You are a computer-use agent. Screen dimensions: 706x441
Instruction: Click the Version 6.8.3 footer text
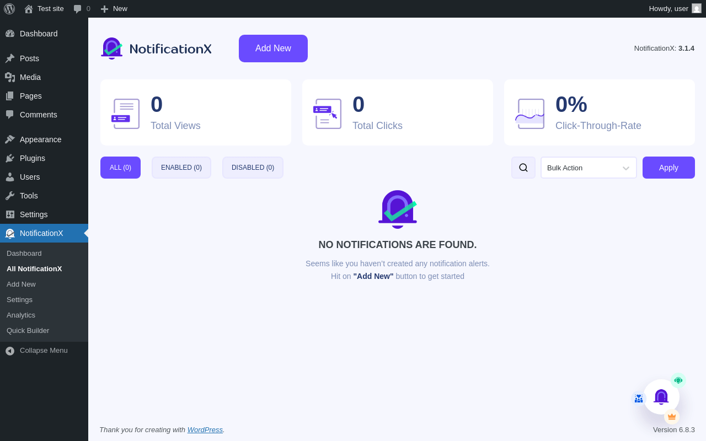coord(674,429)
